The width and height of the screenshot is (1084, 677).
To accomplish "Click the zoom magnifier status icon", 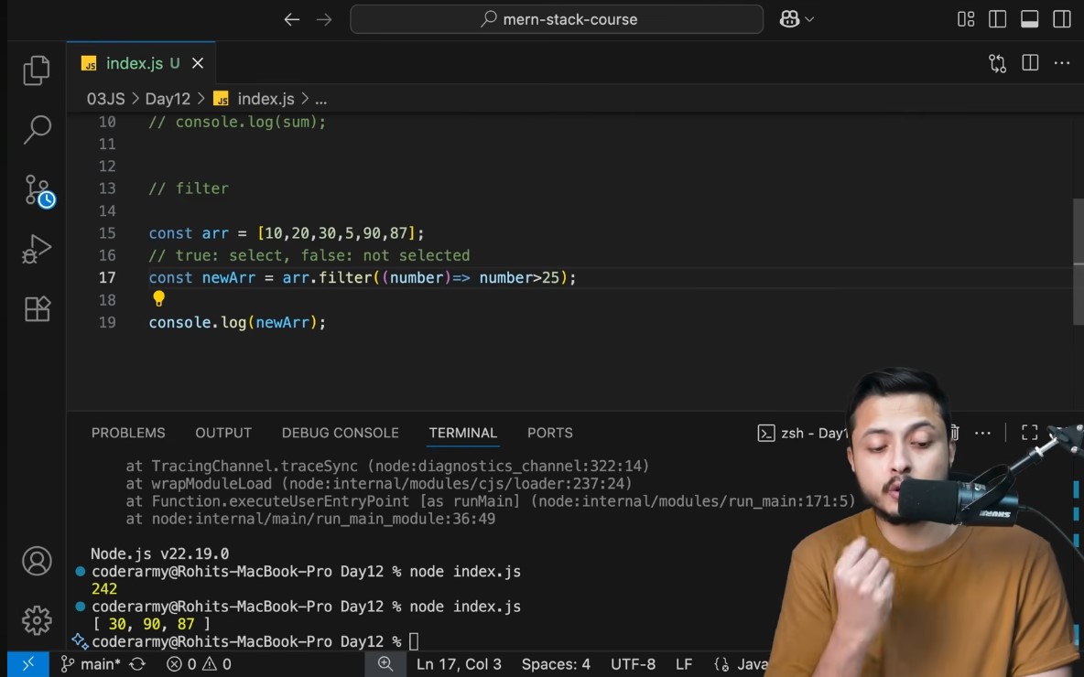I will [385, 664].
